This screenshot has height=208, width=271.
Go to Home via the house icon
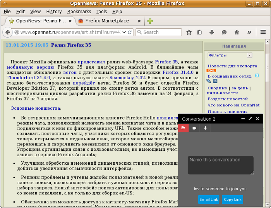pyautogui.click(x=237, y=32)
